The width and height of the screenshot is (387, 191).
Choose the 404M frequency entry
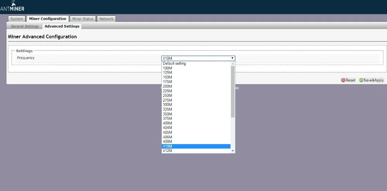point(196,127)
